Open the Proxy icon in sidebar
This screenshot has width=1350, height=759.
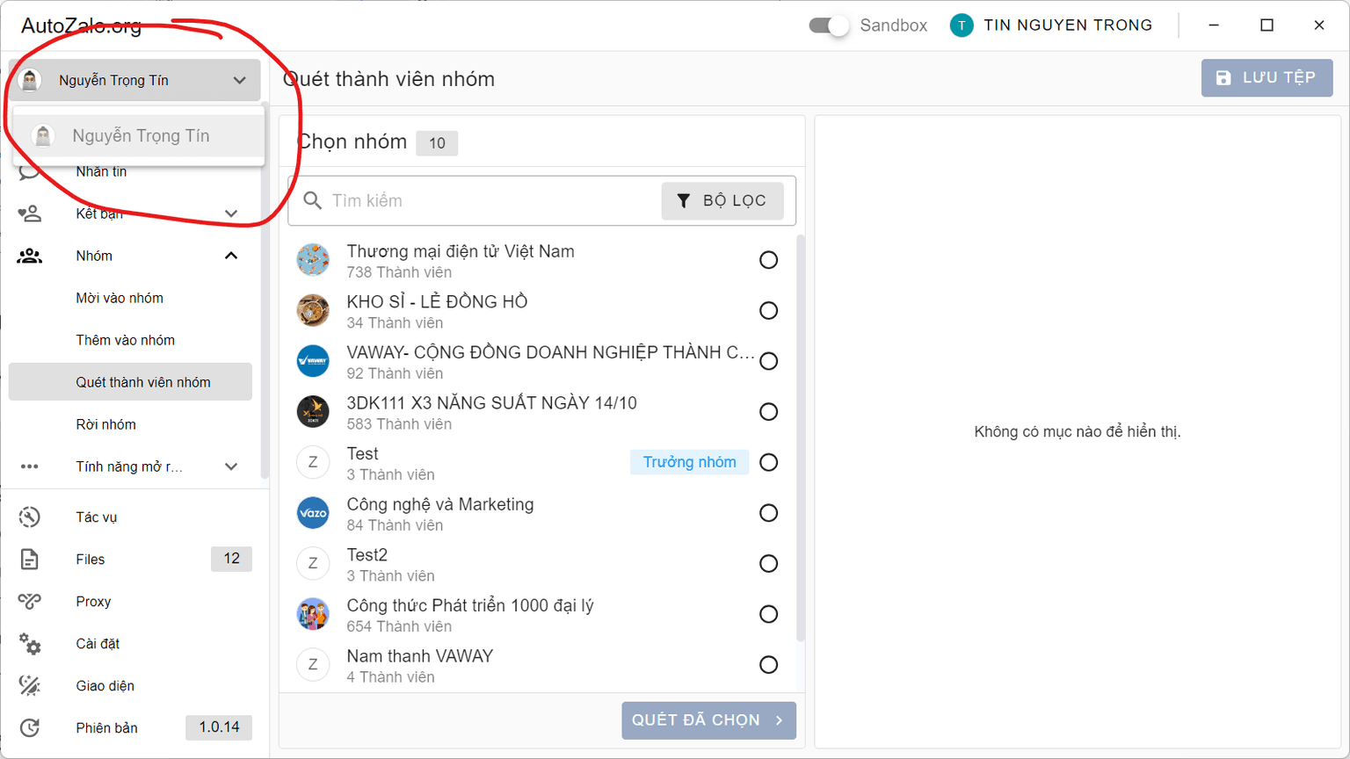(x=30, y=602)
